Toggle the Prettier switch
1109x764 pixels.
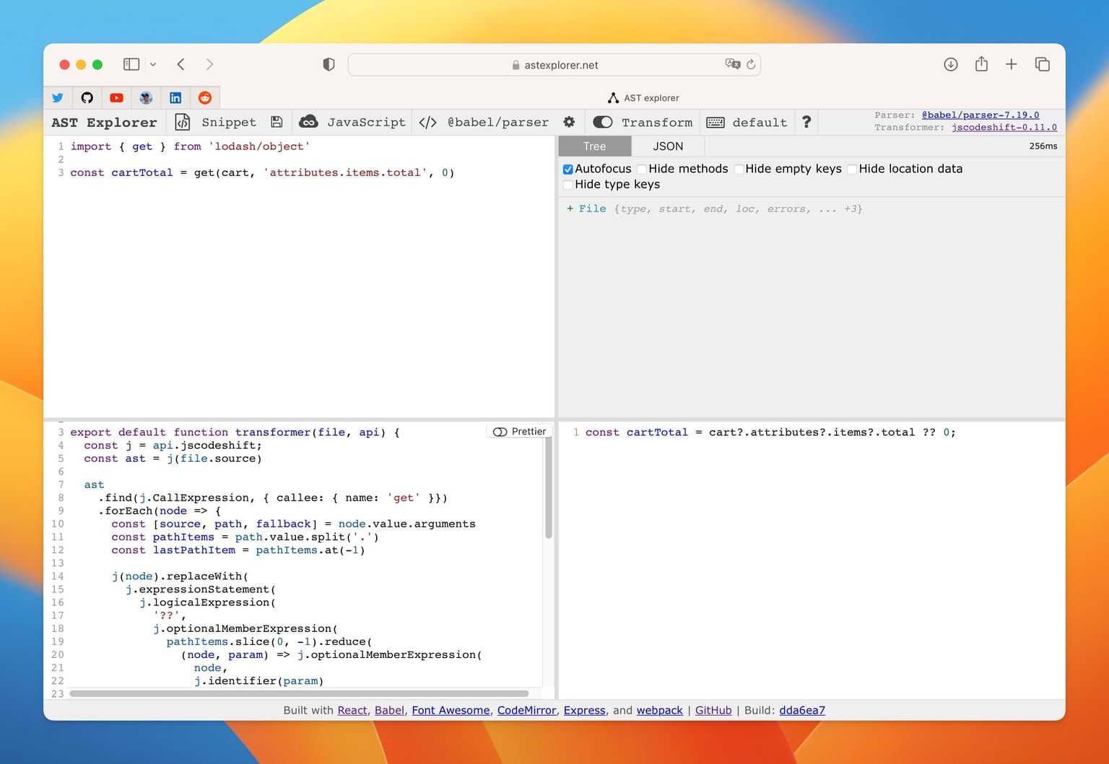point(500,431)
